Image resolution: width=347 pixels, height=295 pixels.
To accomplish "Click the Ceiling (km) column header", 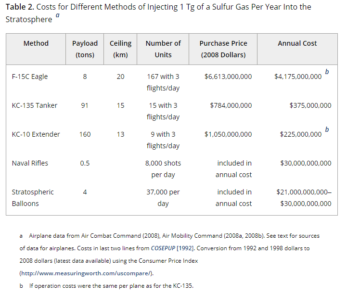I will point(120,49).
